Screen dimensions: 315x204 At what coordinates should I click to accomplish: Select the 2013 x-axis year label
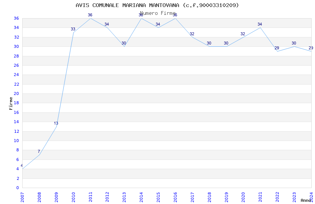[x=125, y=197]
